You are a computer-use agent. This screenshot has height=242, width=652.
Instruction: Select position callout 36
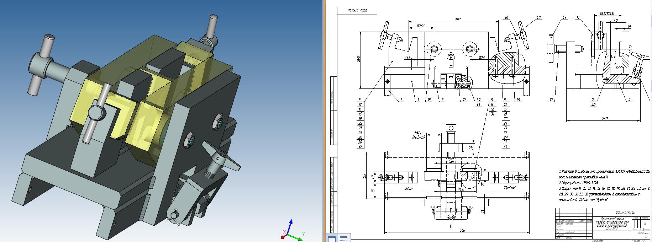tap(506, 18)
